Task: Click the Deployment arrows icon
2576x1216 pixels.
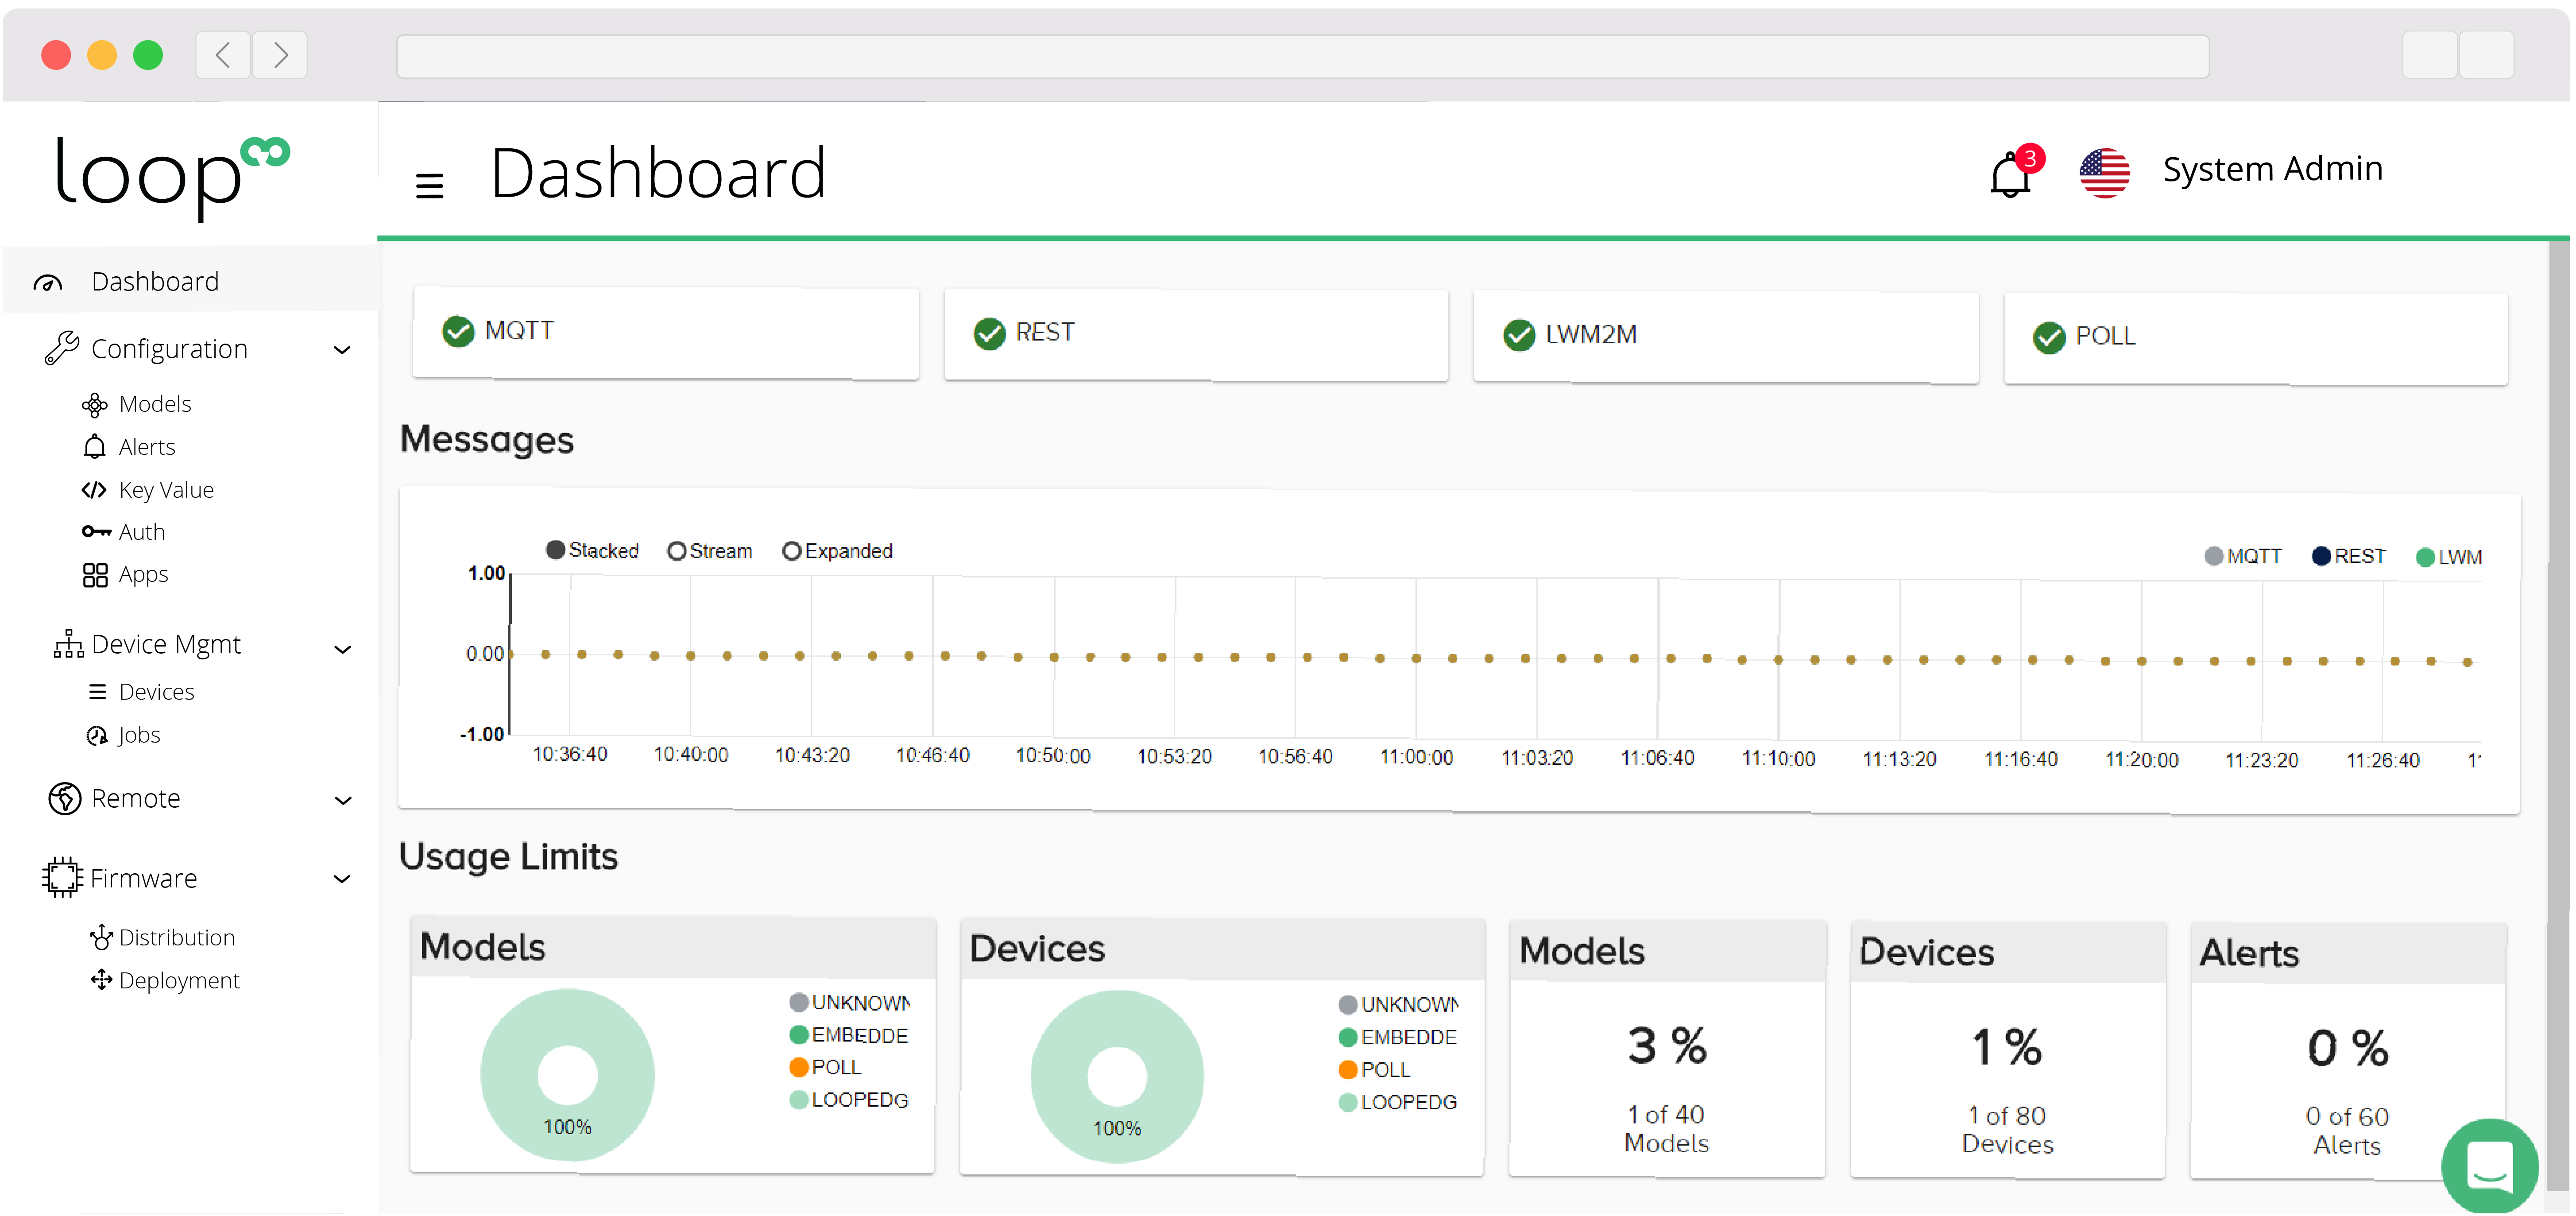Action: [x=101, y=980]
